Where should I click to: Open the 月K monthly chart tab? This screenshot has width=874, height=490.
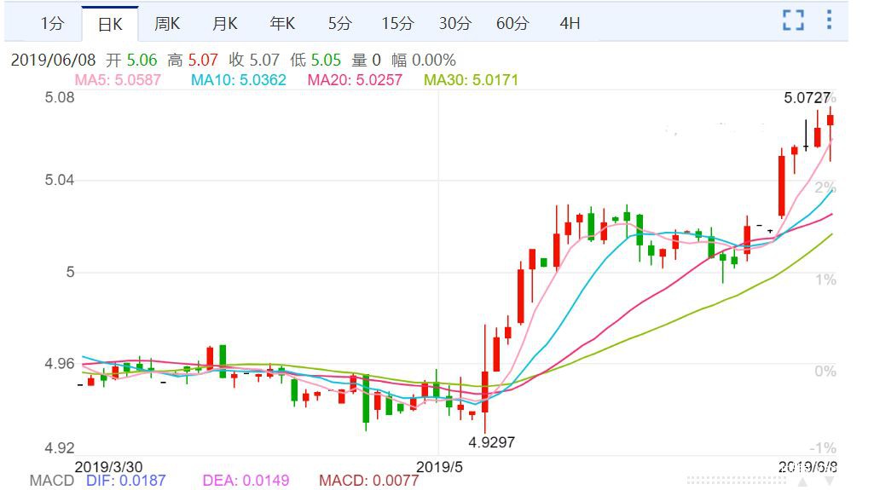(x=225, y=24)
